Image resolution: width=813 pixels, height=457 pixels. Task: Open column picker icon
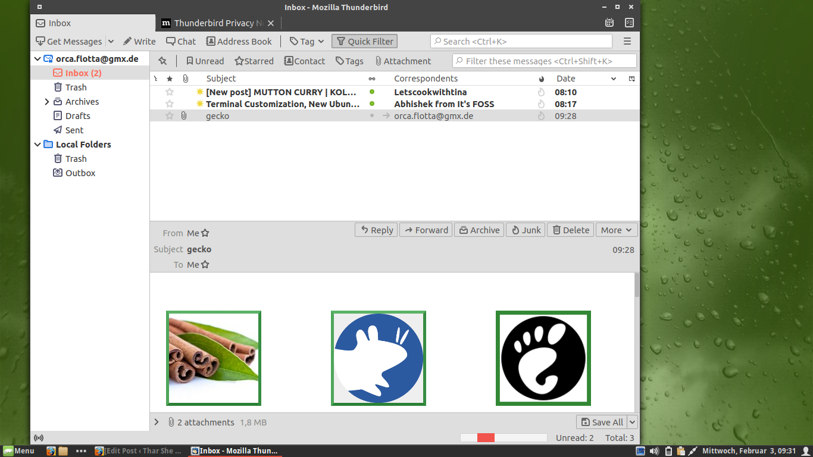click(631, 79)
